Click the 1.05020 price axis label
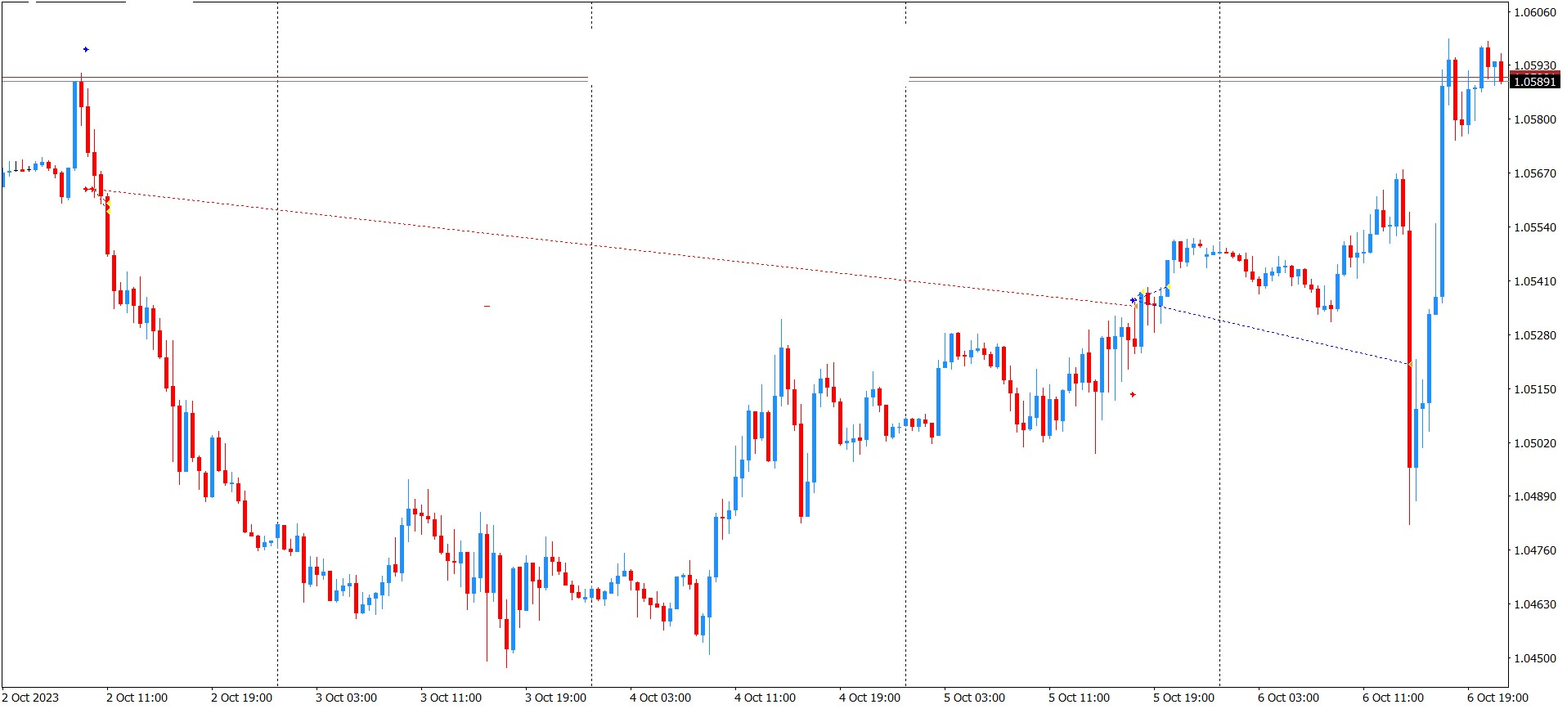 pyautogui.click(x=1535, y=443)
